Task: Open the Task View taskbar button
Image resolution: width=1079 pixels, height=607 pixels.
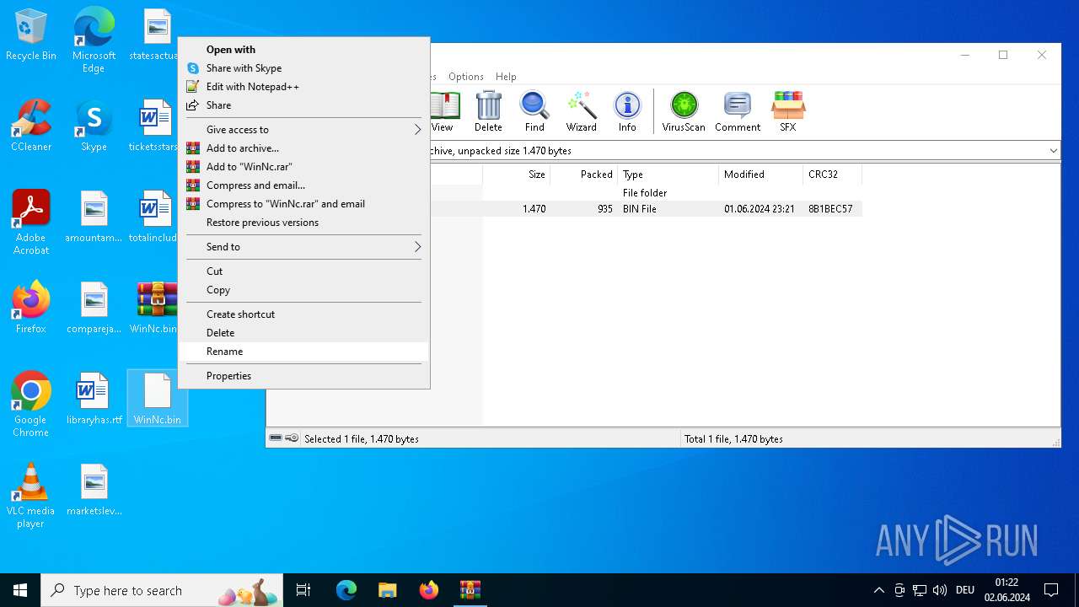Action: pos(303,590)
